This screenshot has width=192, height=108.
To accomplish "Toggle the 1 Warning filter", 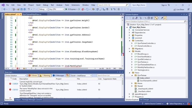I will pos(45,76).
